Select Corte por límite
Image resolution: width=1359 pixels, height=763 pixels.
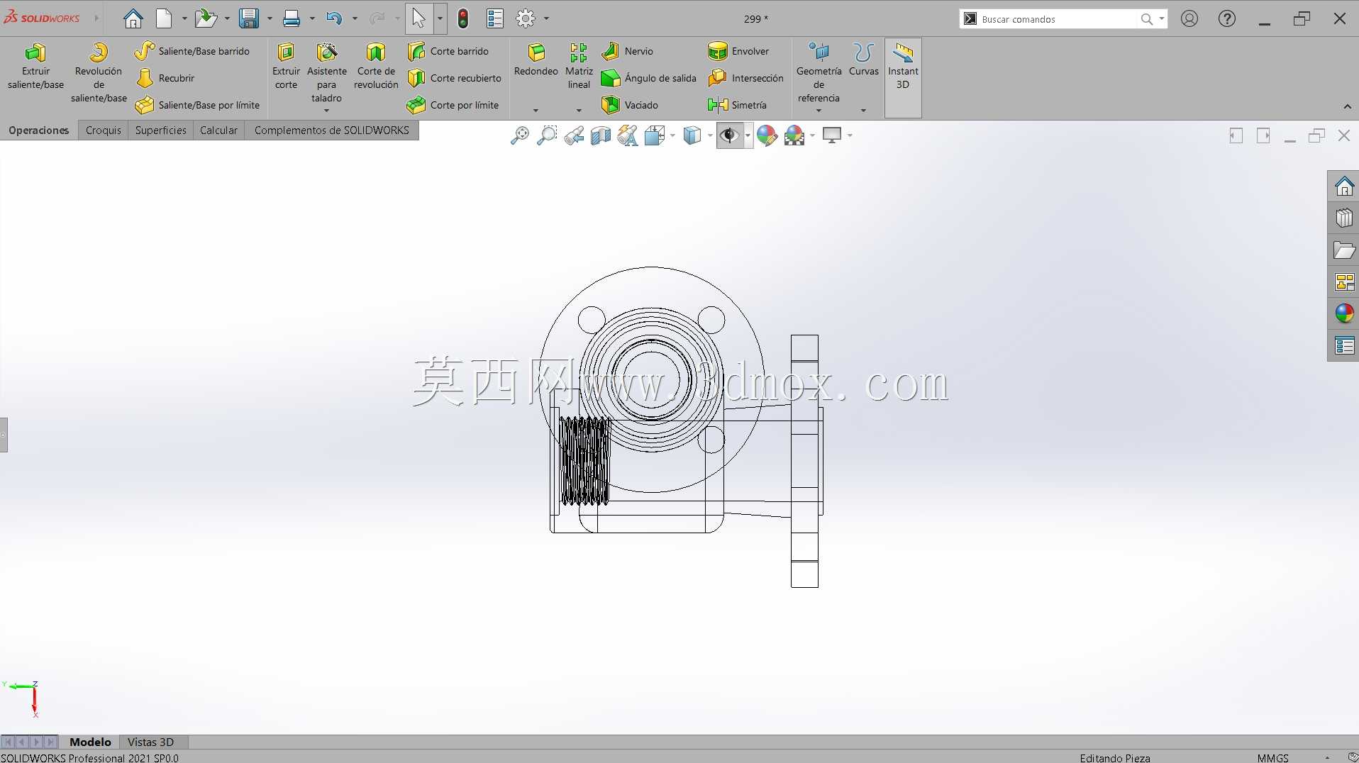coord(453,105)
